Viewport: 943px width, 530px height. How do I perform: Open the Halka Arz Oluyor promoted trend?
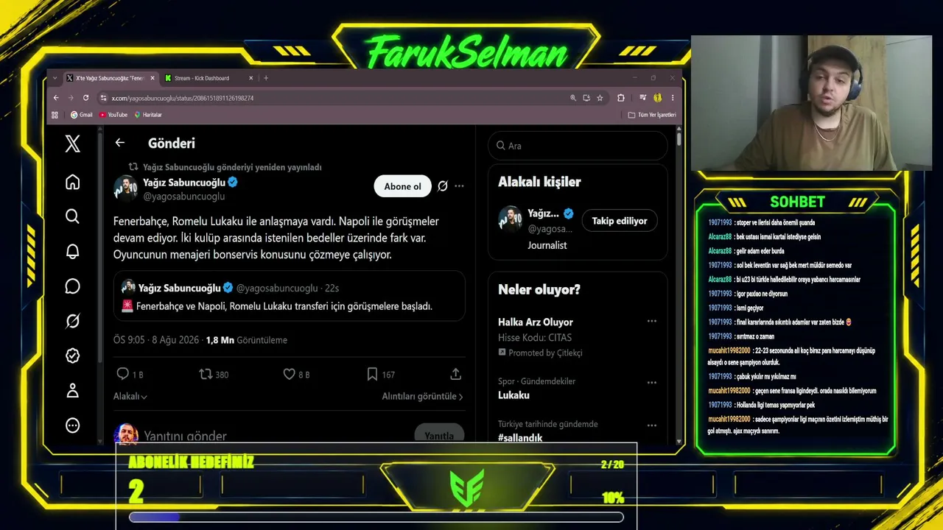click(x=536, y=322)
